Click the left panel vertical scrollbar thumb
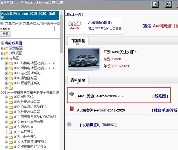 (62, 33)
